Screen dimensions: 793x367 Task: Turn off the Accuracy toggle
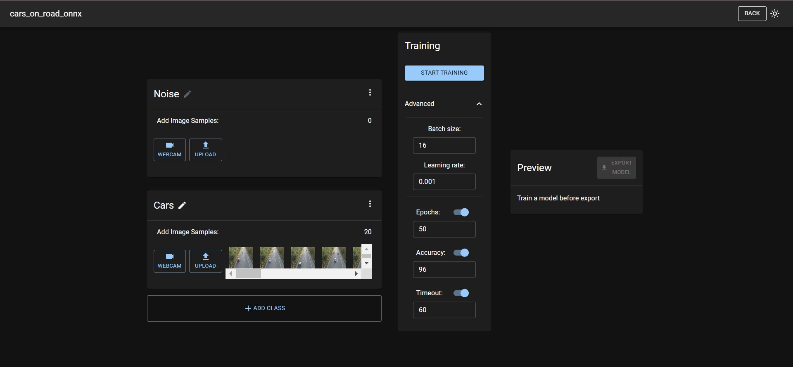coord(461,253)
